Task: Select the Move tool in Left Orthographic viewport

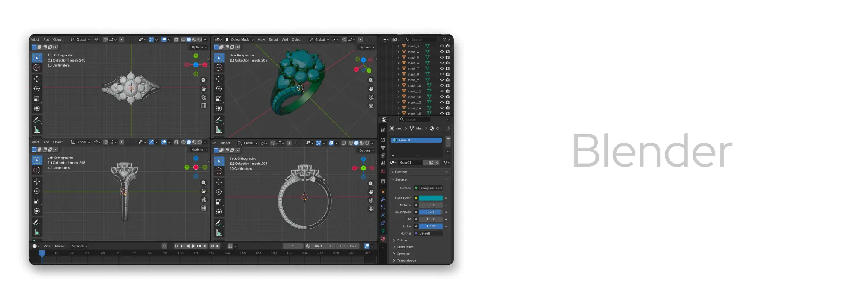Action: tap(37, 182)
